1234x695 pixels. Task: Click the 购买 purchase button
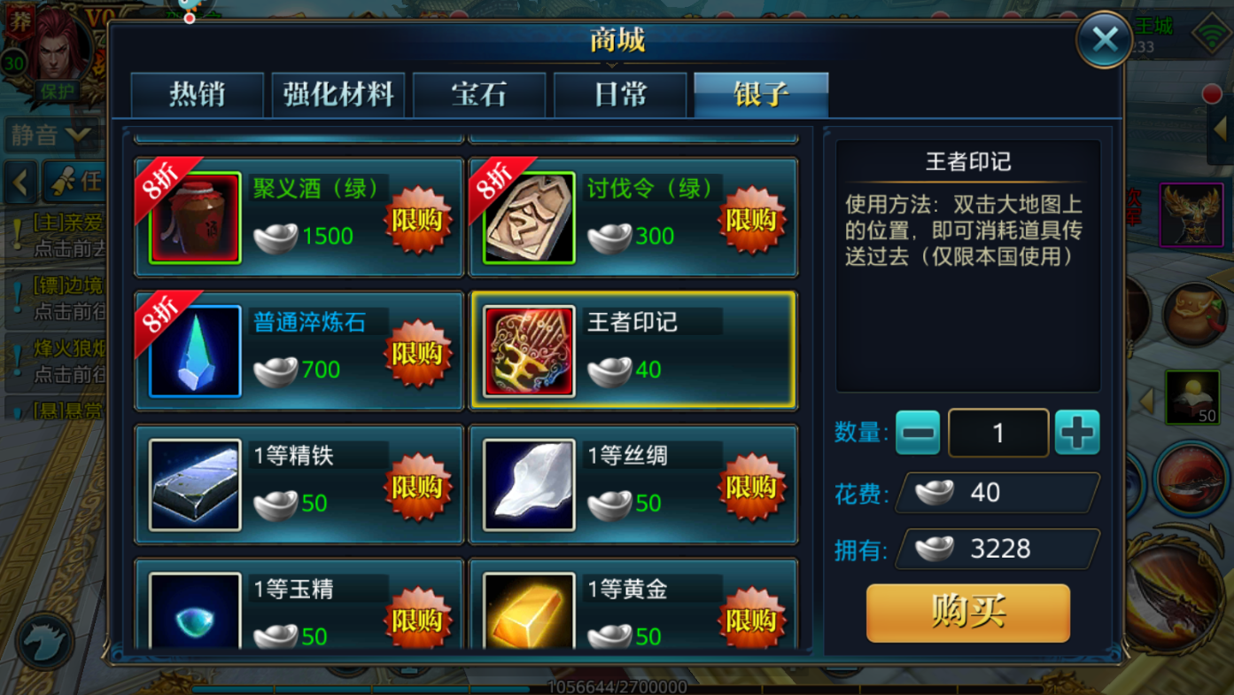click(968, 613)
